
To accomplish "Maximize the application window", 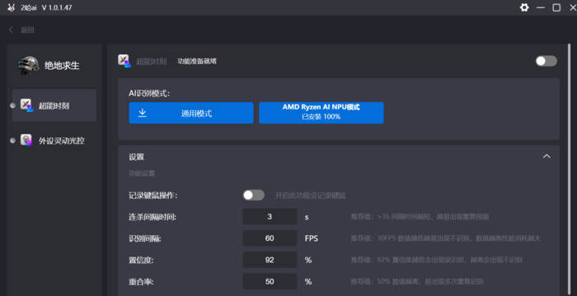I will pos(556,7).
